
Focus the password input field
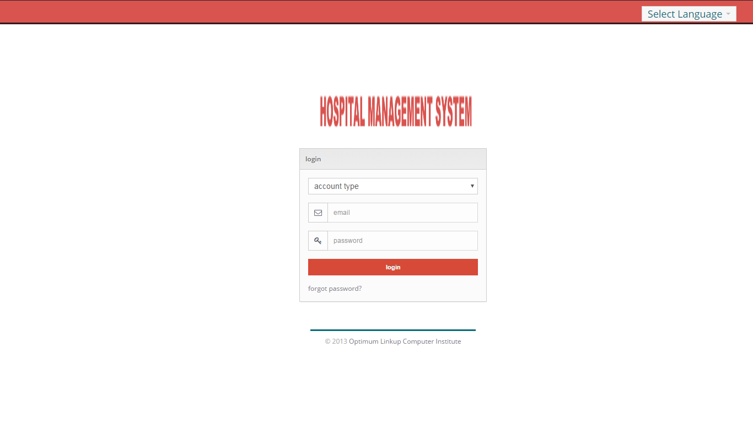coord(402,241)
